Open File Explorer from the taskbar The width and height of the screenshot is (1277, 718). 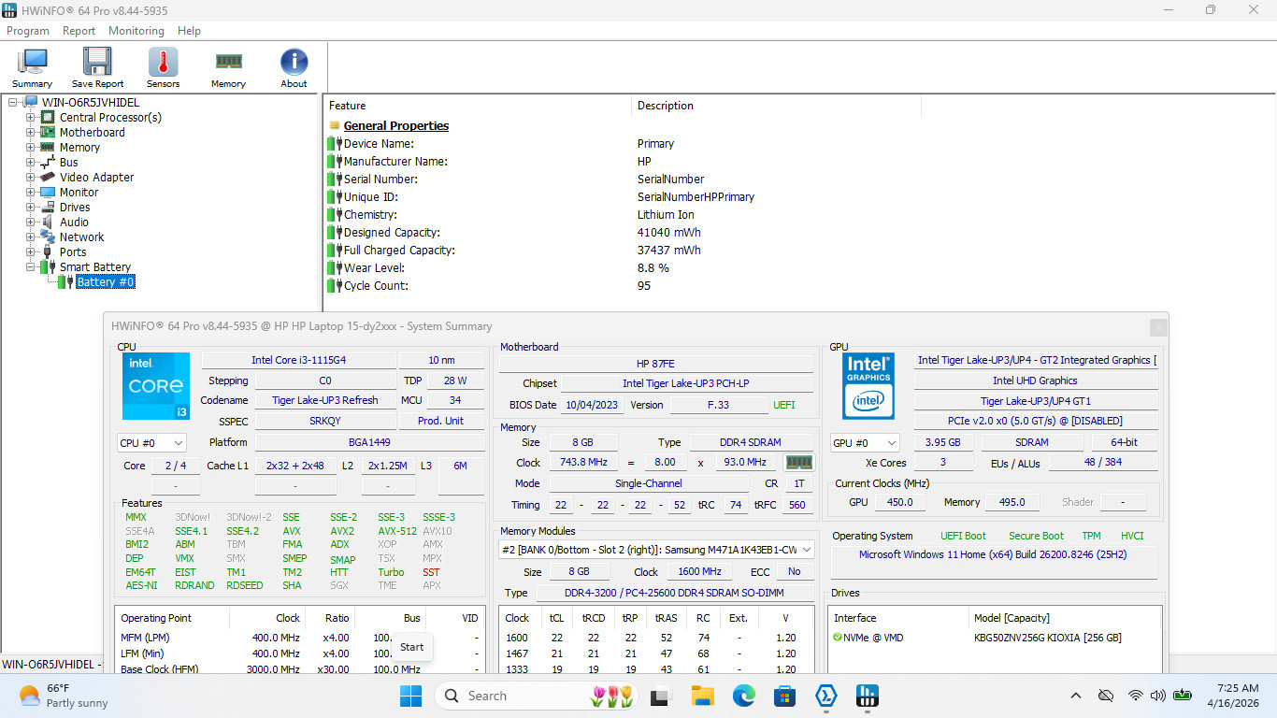[702, 696]
